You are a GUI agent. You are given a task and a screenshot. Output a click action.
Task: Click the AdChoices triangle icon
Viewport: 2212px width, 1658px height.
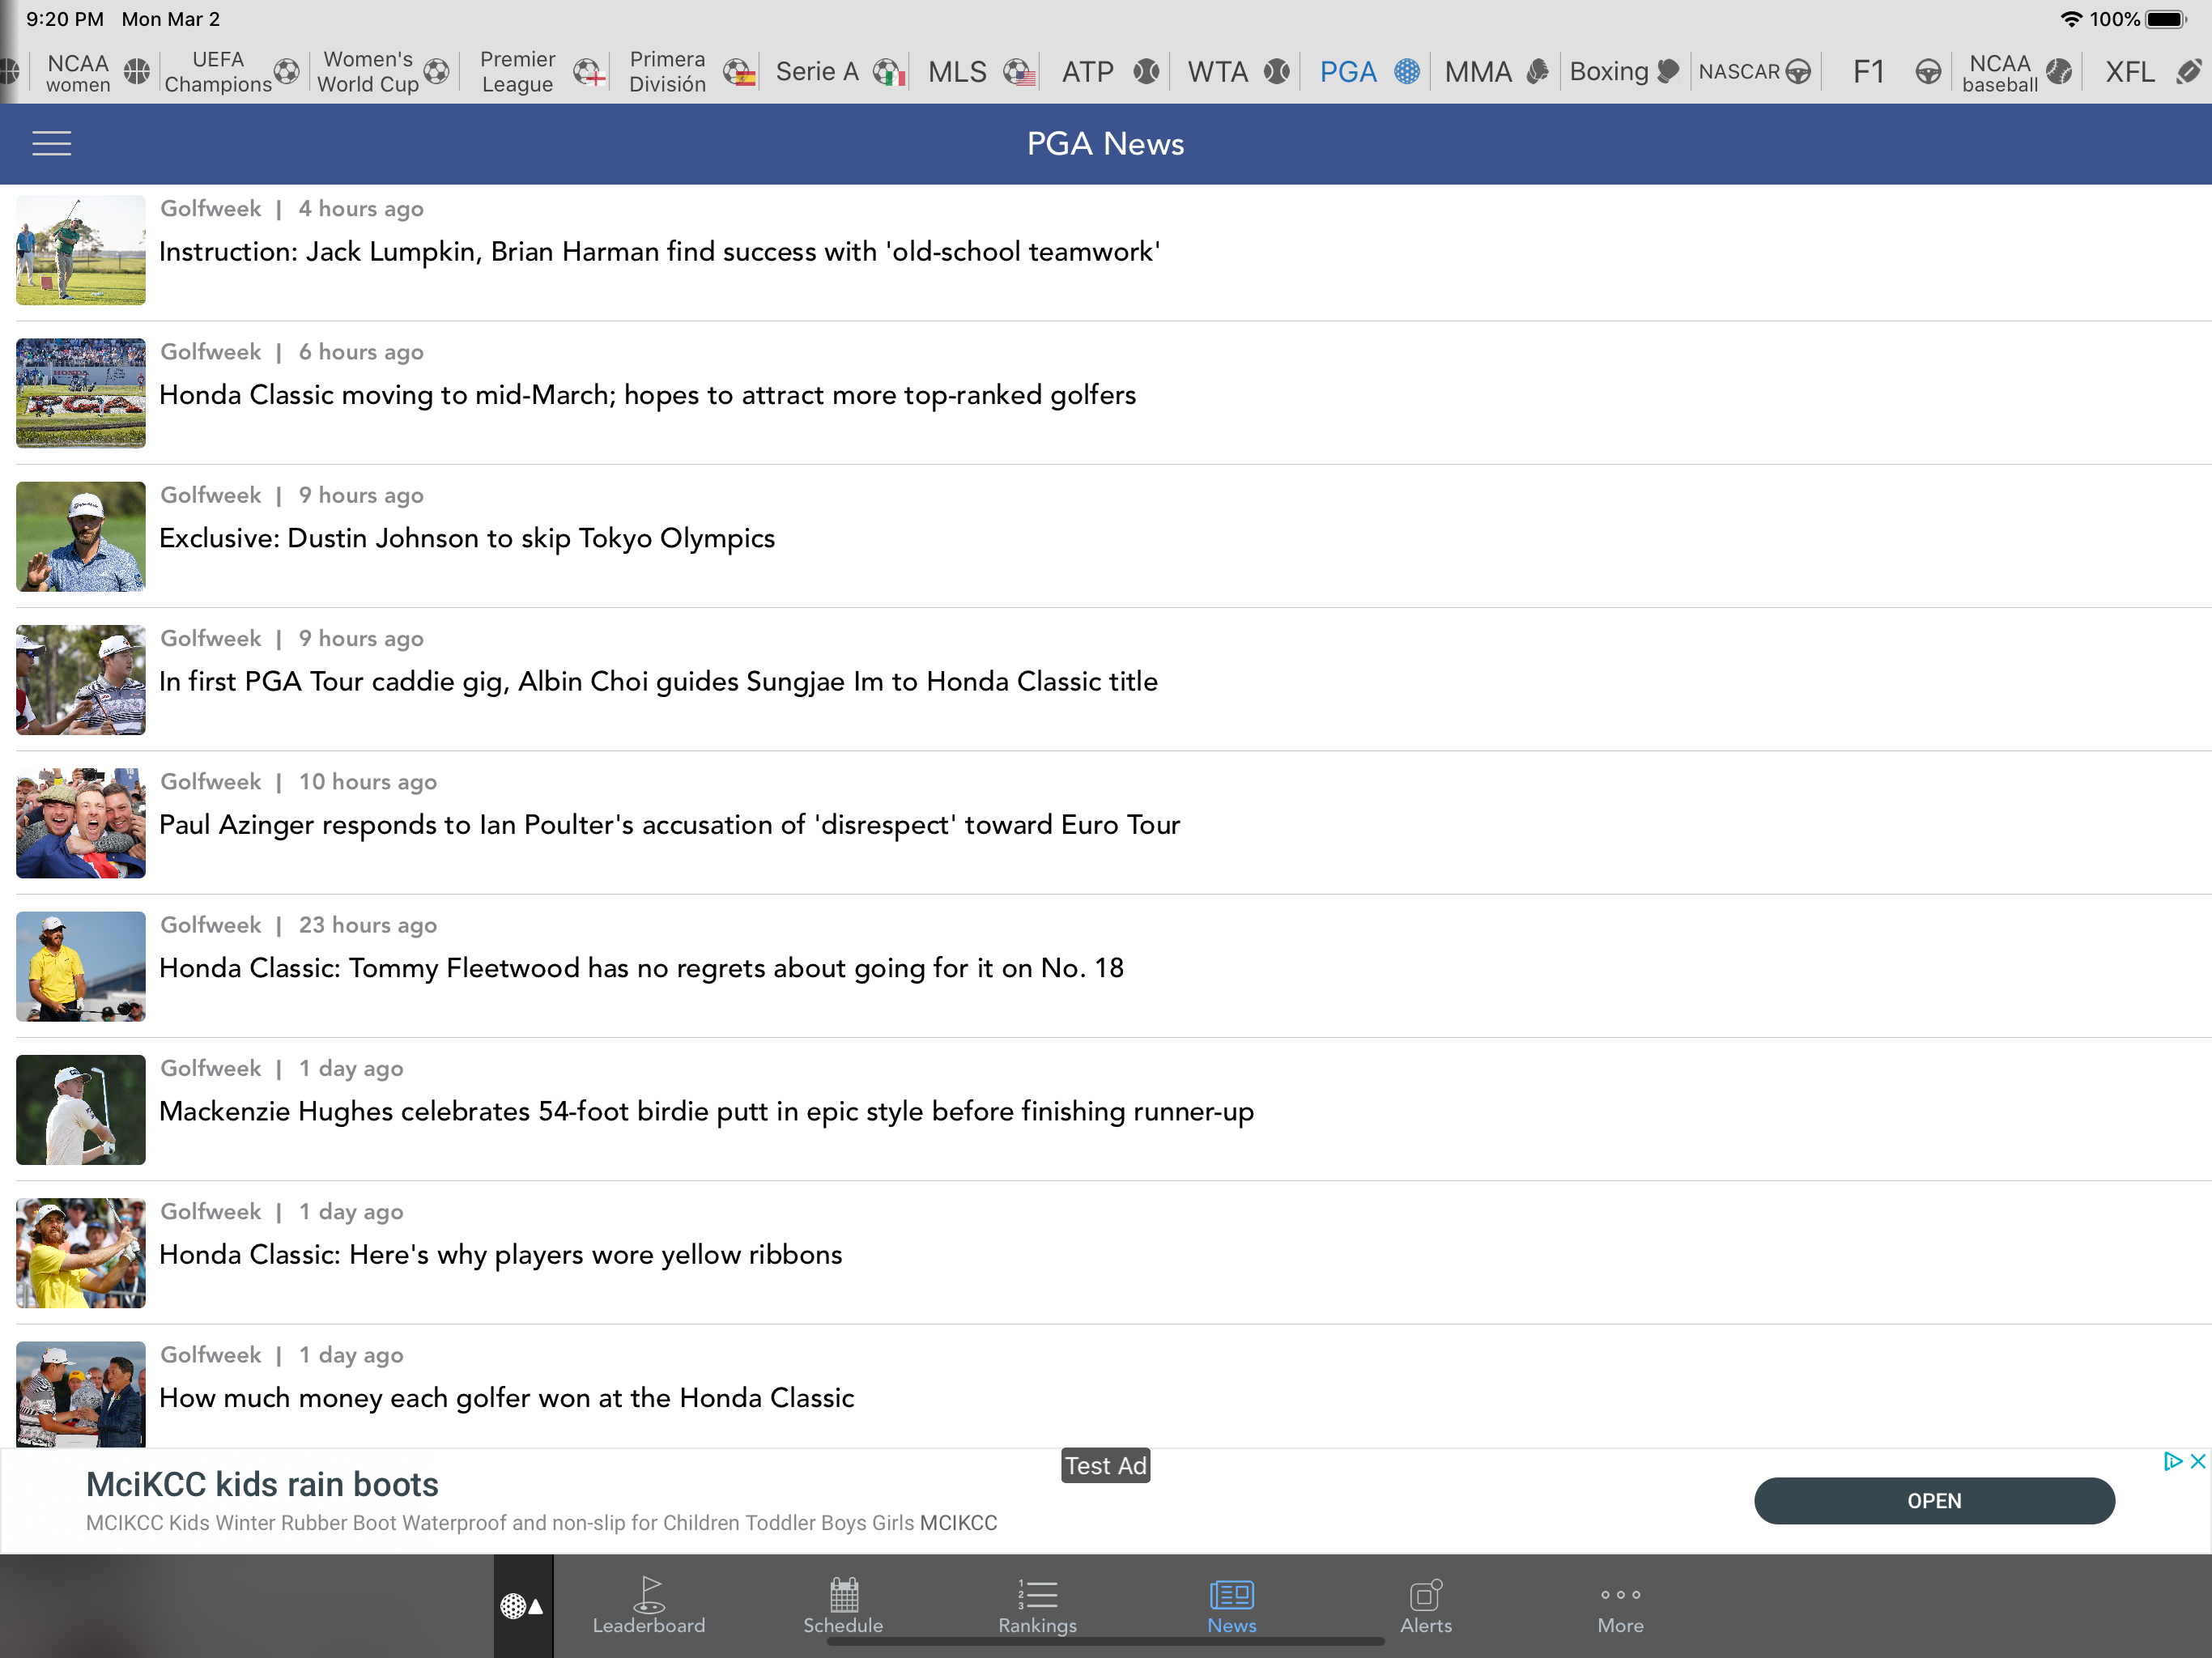[2171, 1461]
